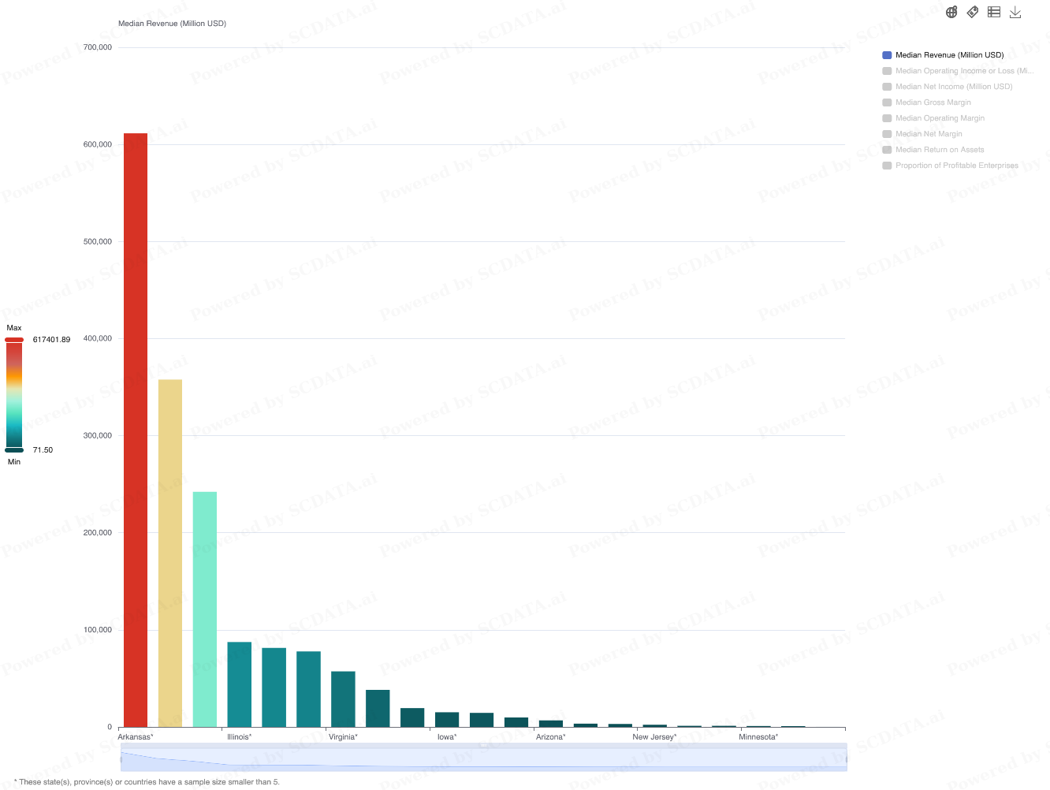Image resolution: width=1050 pixels, height=790 pixels.
Task: Click the Arizona* axis label
Action: point(551,737)
